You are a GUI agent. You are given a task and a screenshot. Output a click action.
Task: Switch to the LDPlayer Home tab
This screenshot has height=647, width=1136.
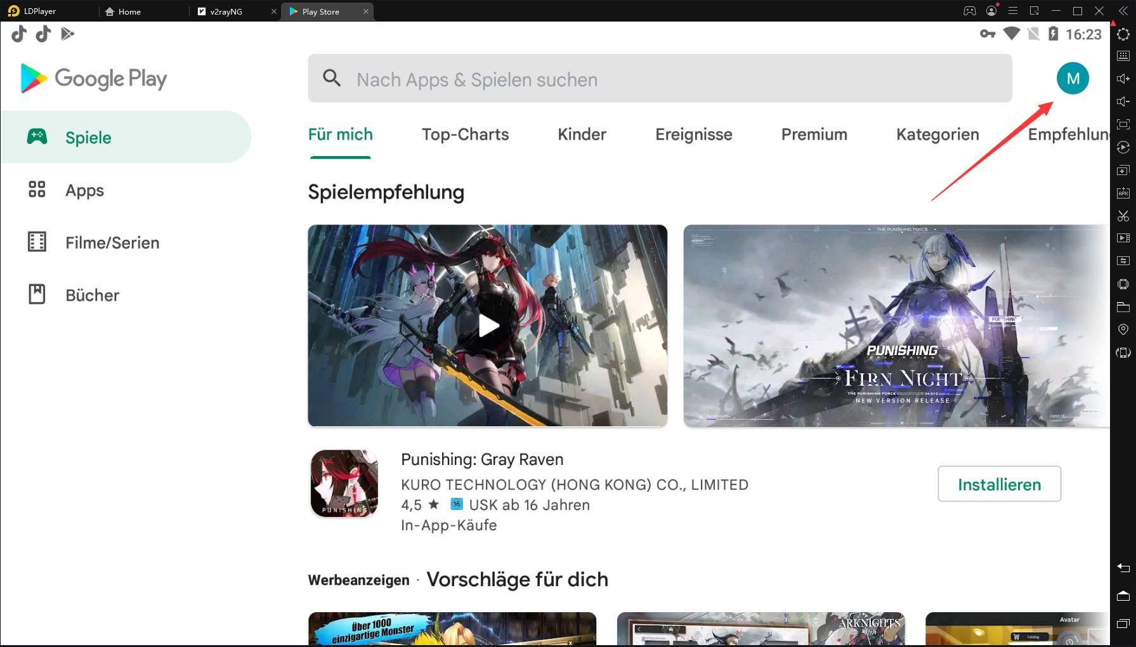[123, 11]
